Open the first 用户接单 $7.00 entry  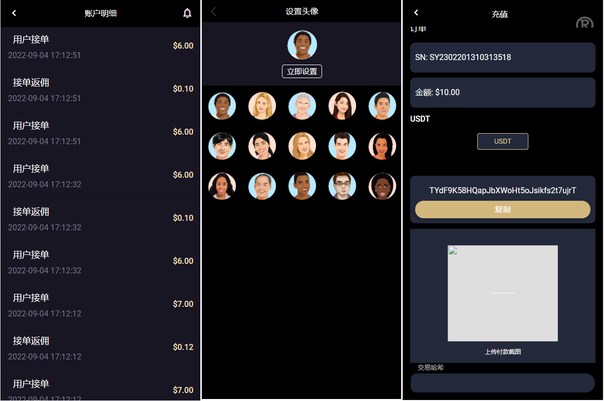100,305
